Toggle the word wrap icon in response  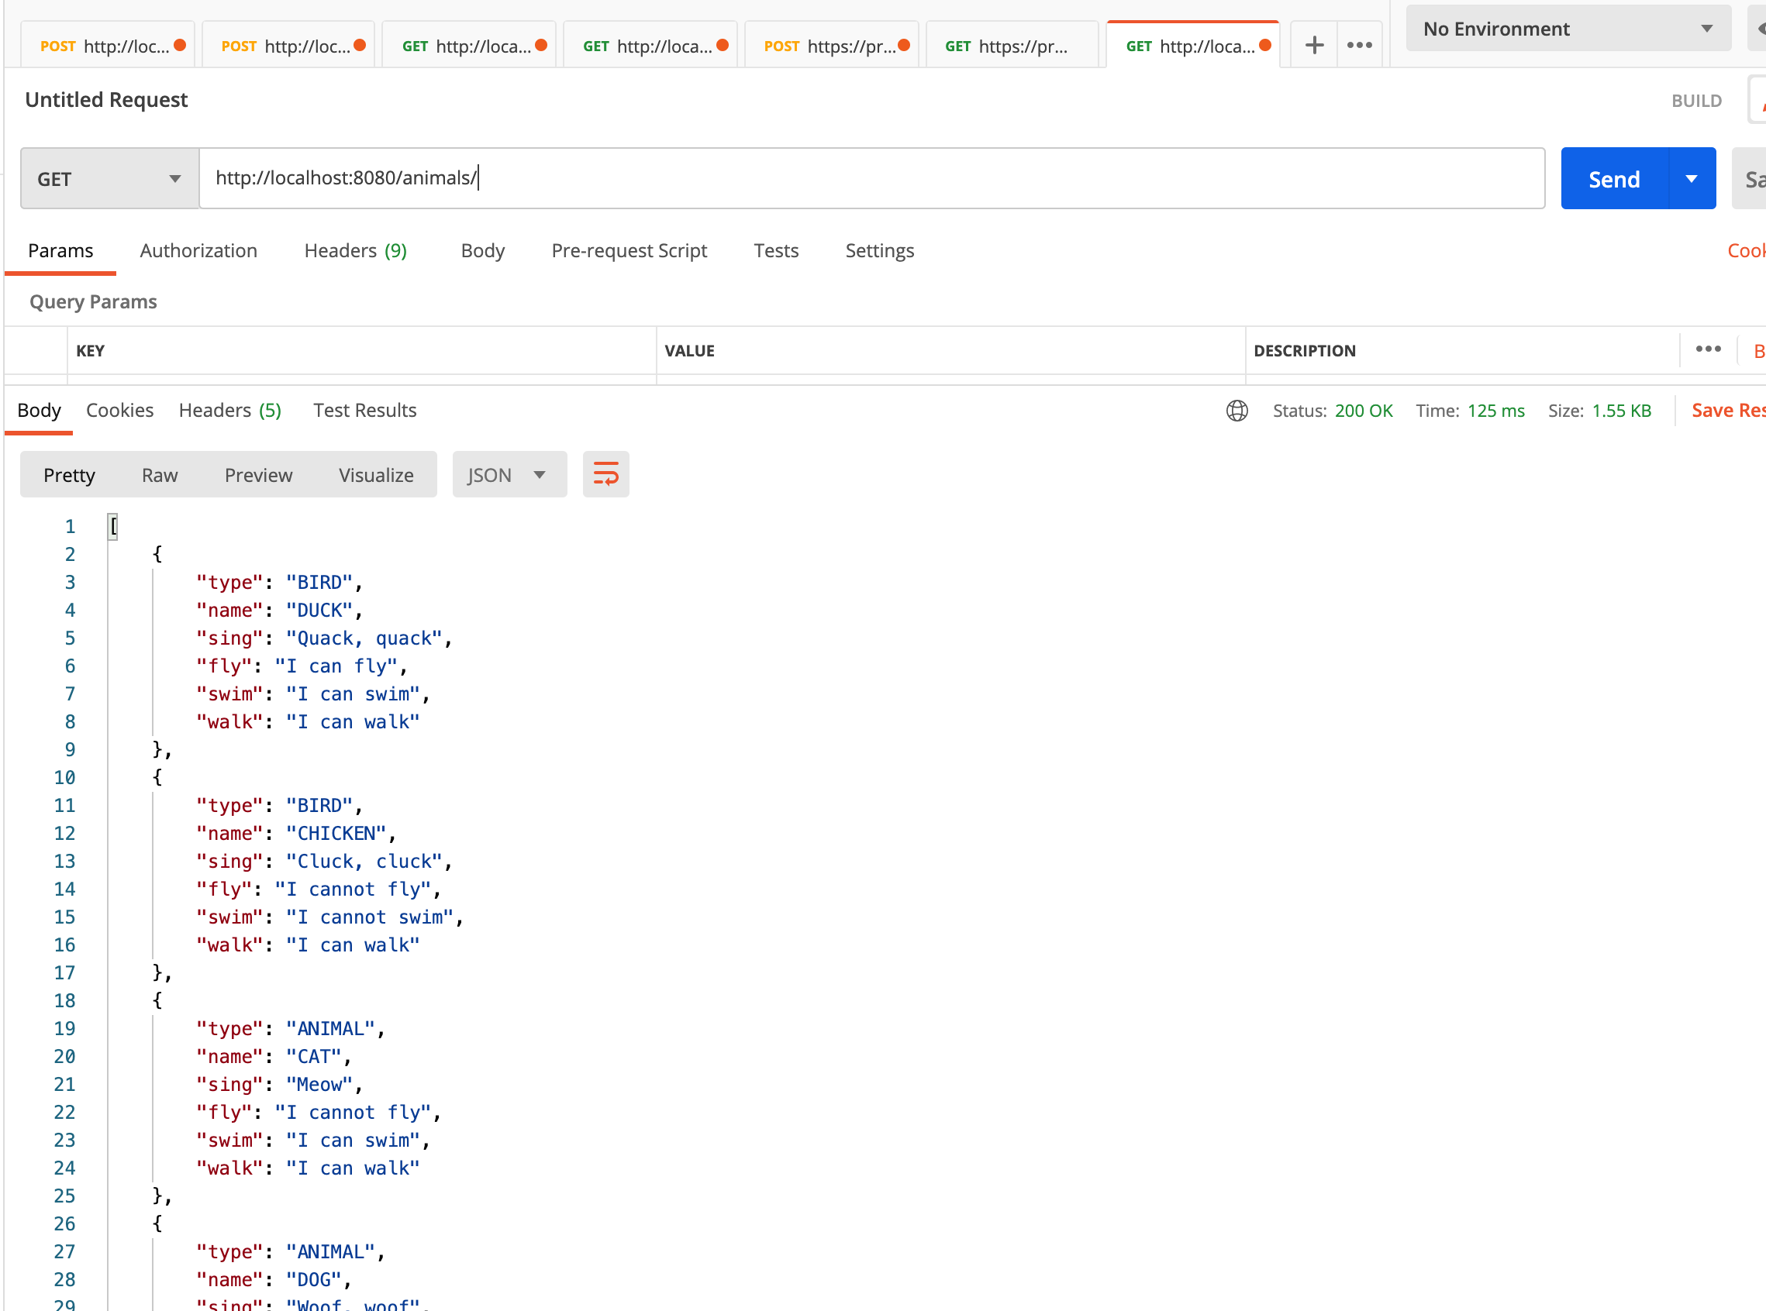click(606, 474)
